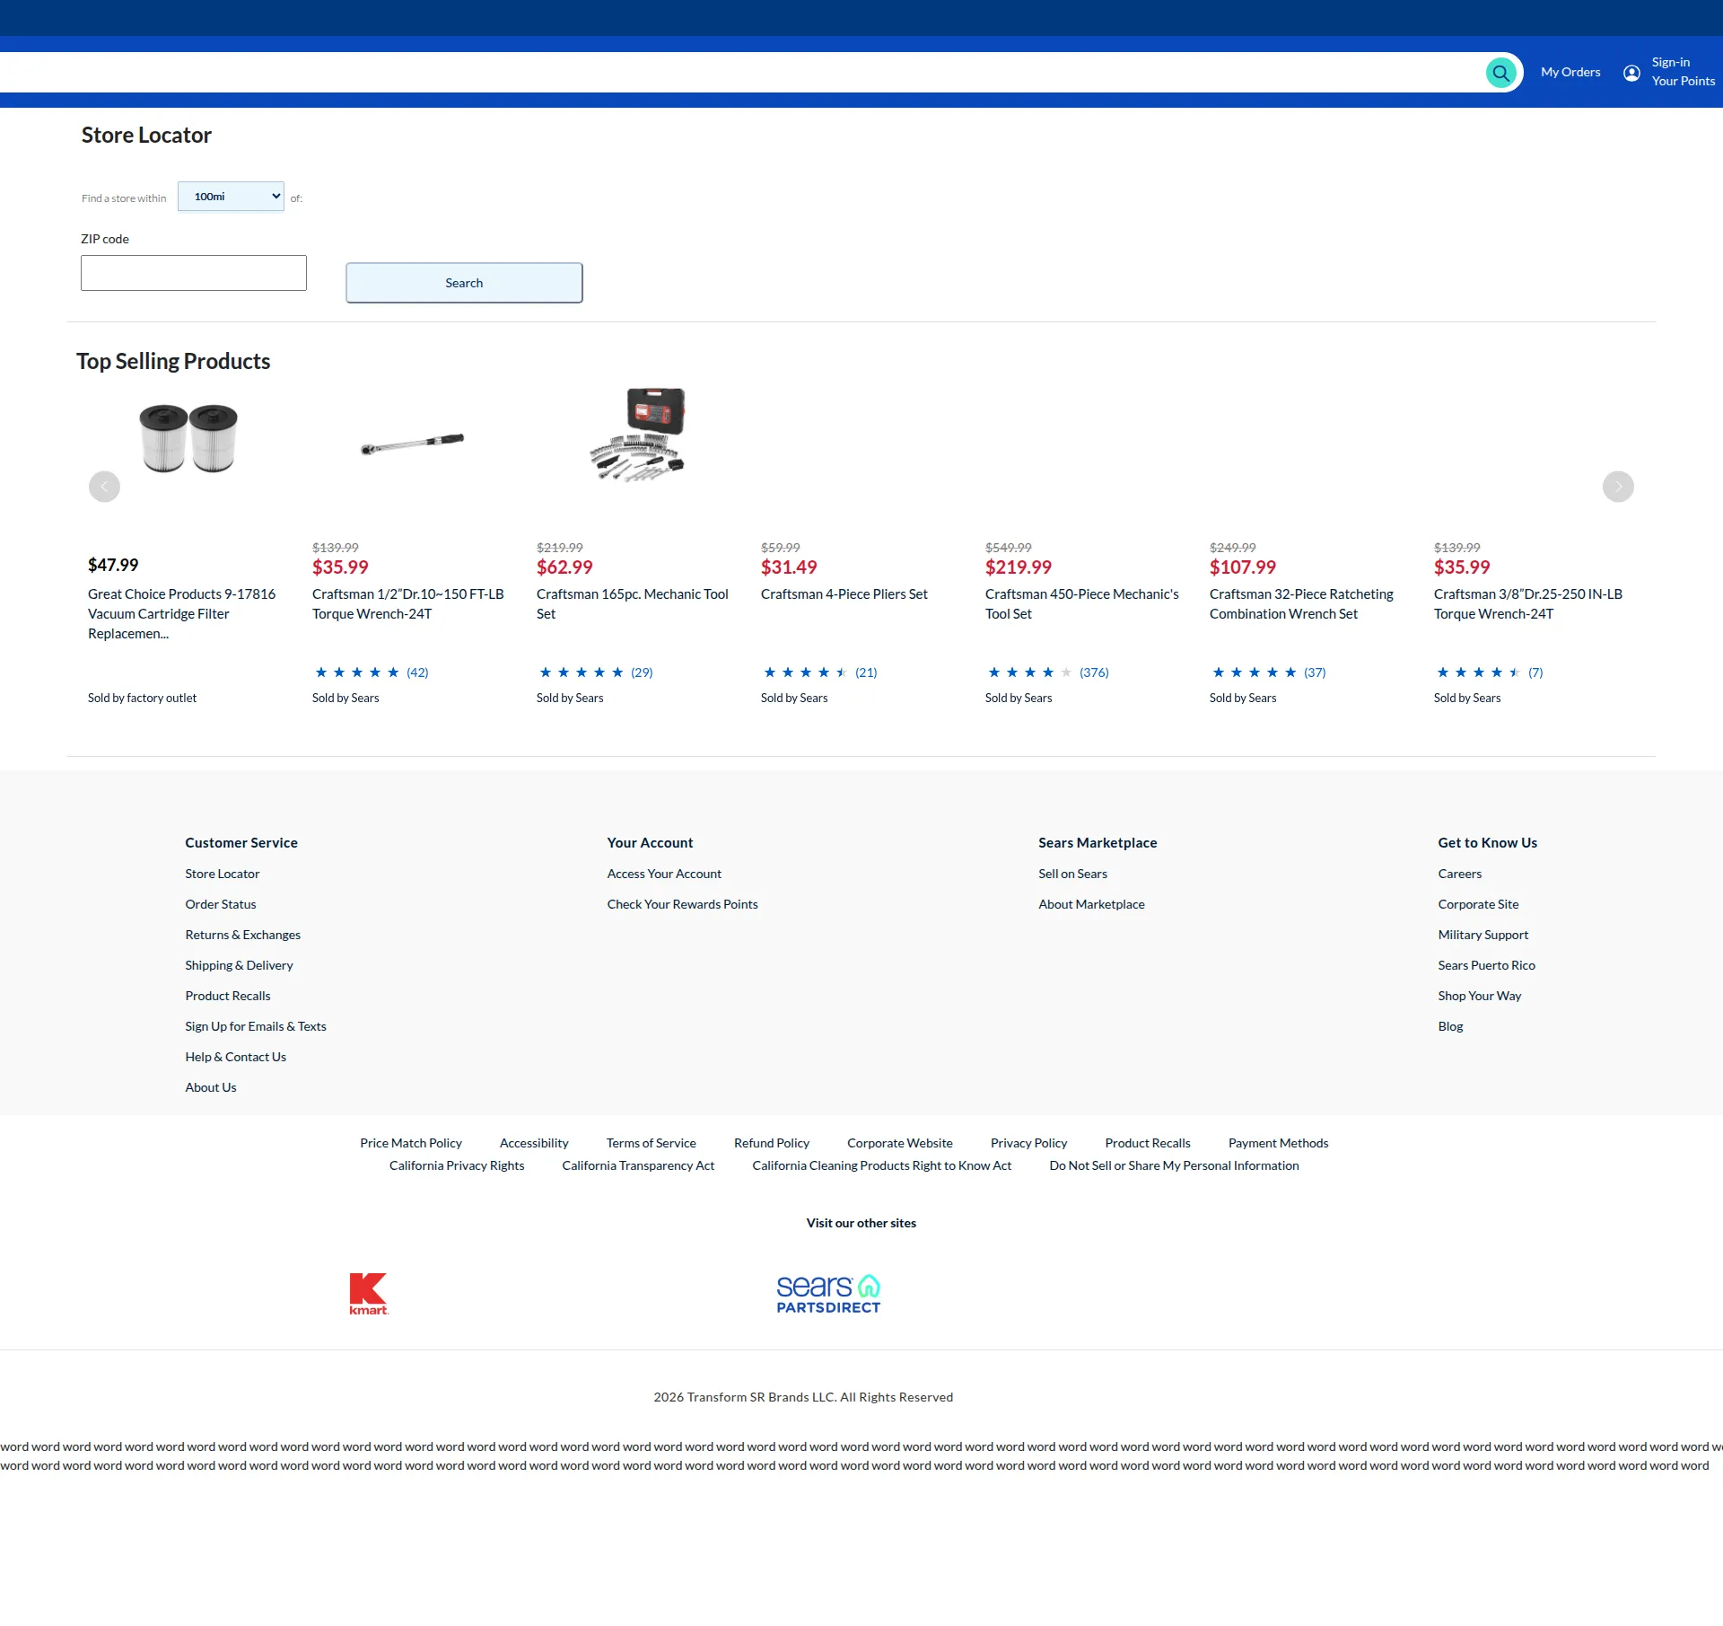This screenshot has height=1626, width=1723.
Task: Open Refund Policy link
Action: (x=772, y=1143)
